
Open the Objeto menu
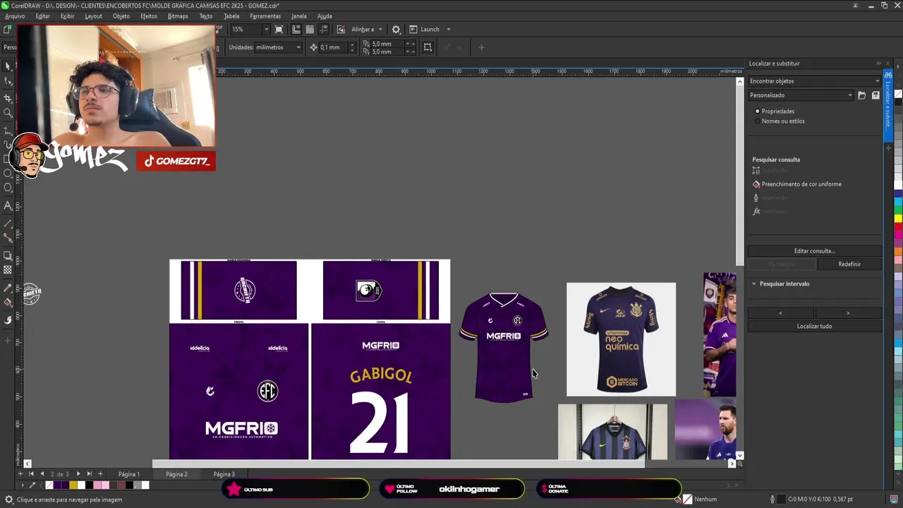(121, 16)
